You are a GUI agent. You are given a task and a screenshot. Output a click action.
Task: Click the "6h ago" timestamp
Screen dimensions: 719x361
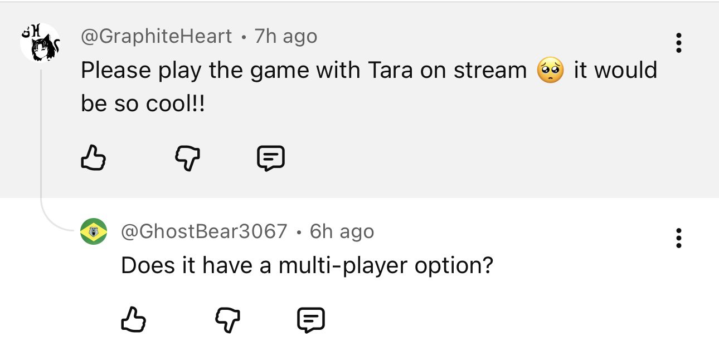pos(342,231)
